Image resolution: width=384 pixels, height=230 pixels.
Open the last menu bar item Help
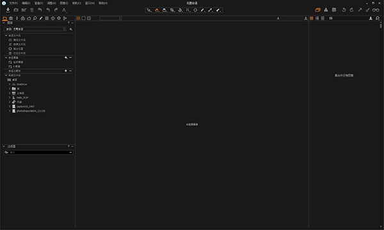[103, 3]
